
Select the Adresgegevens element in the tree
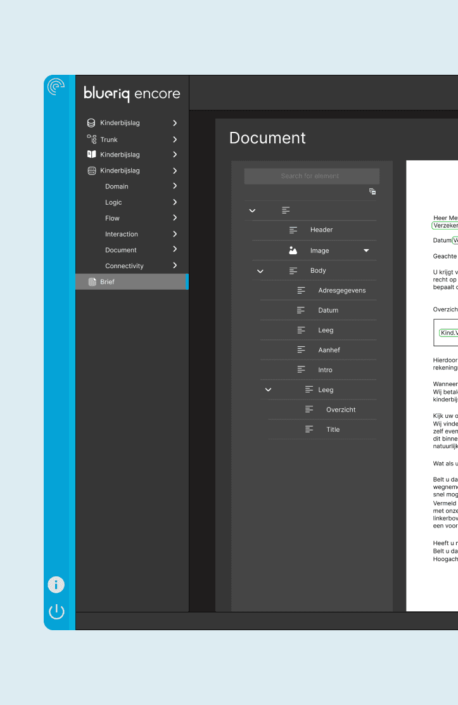[341, 290]
